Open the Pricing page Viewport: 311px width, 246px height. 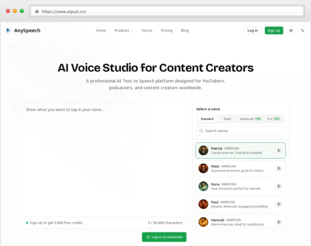point(166,31)
